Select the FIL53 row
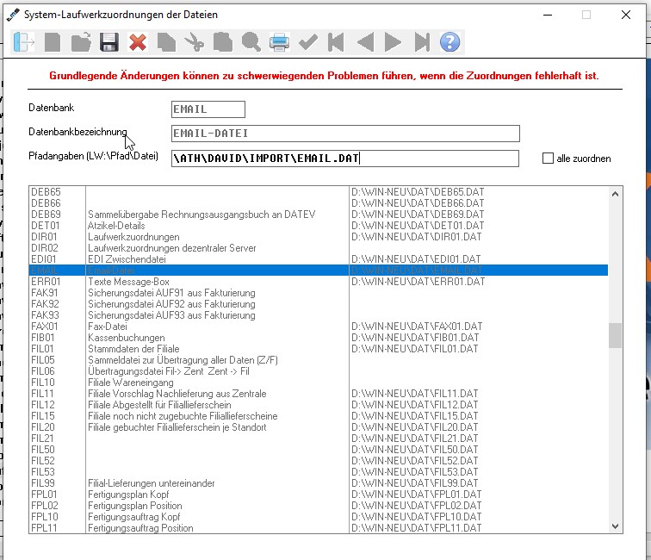The width and height of the screenshot is (651, 560). pos(319,472)
